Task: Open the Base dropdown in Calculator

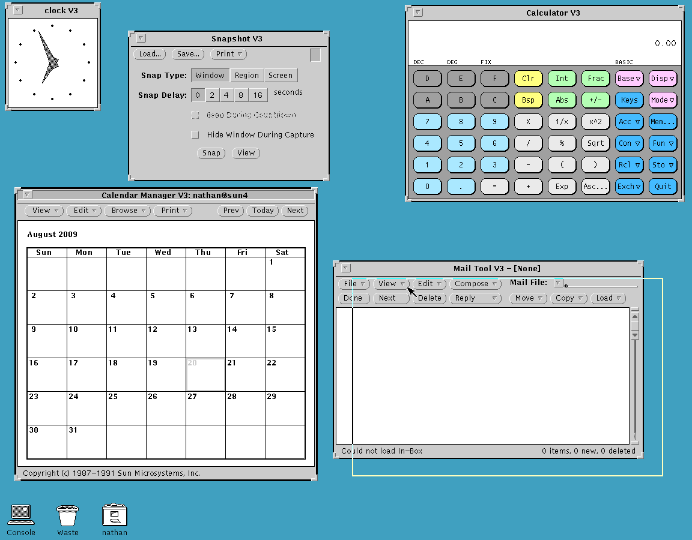Action: pyautogui.click(x=629, y=79)
